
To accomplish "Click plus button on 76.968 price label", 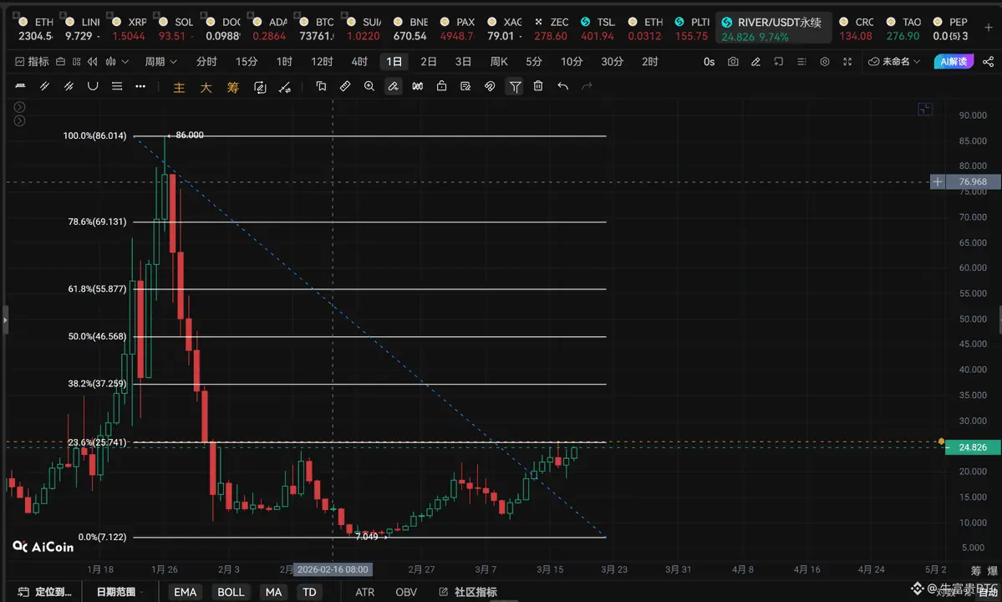I will pyautogui.click(x=938, y=181).
